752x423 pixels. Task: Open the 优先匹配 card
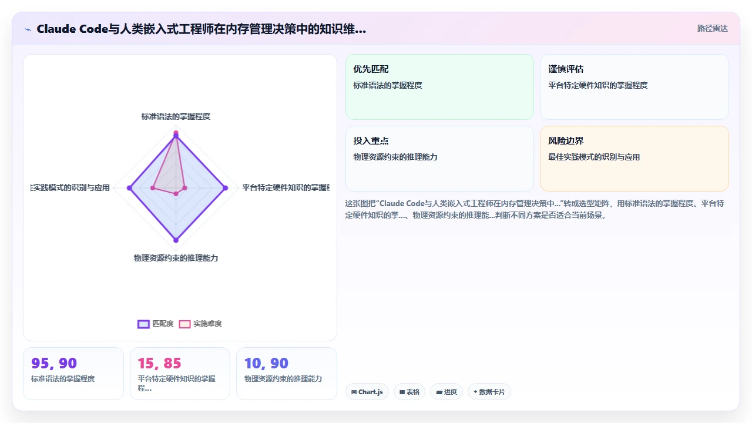tap(439, 87)
